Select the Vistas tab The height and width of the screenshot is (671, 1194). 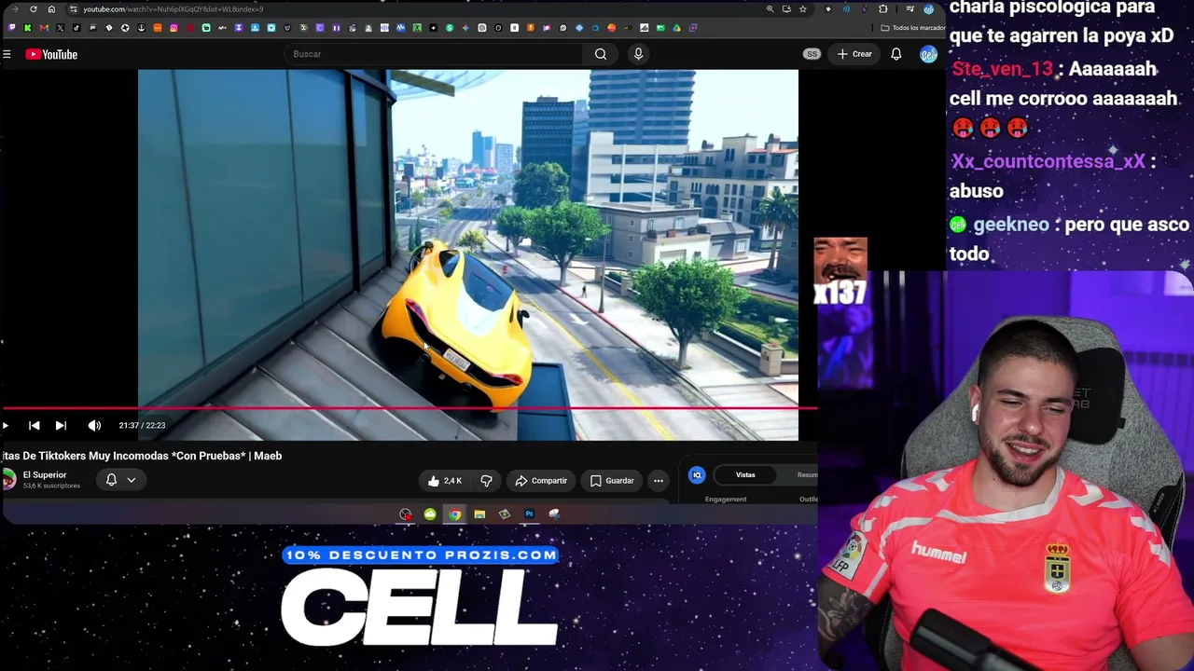(745, 475)
